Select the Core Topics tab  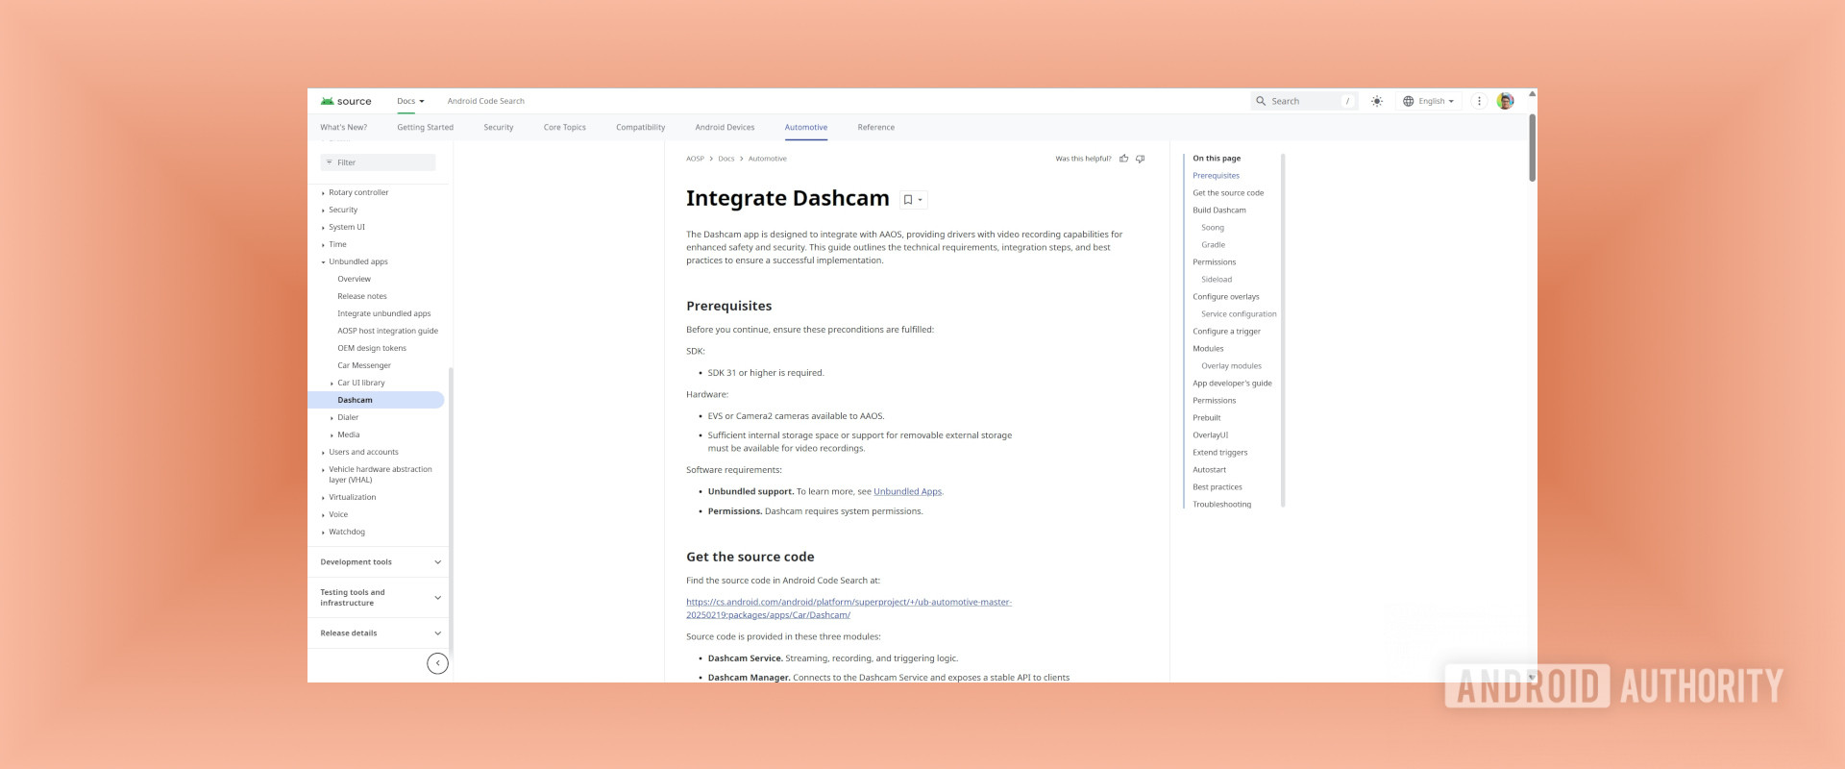tap(564, 127)
